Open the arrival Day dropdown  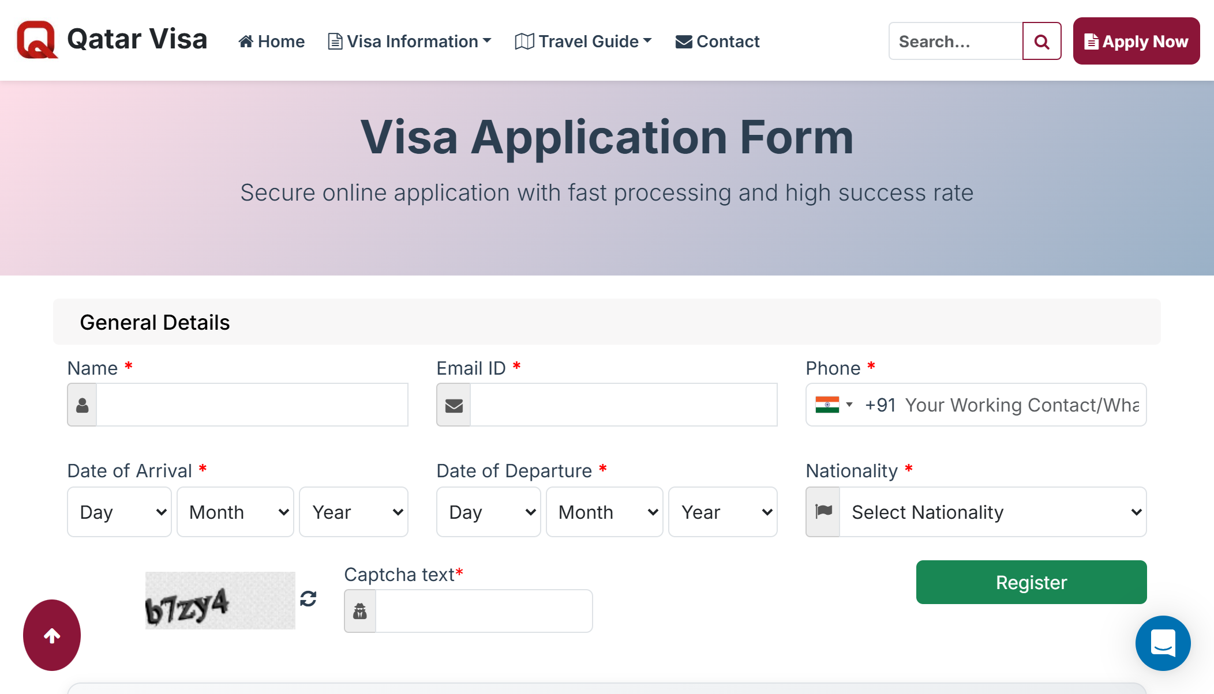point(119,512)
